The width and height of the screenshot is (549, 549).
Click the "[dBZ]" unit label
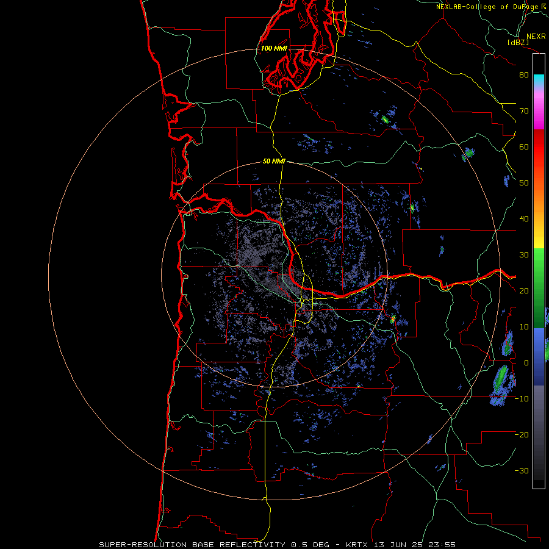518,42
